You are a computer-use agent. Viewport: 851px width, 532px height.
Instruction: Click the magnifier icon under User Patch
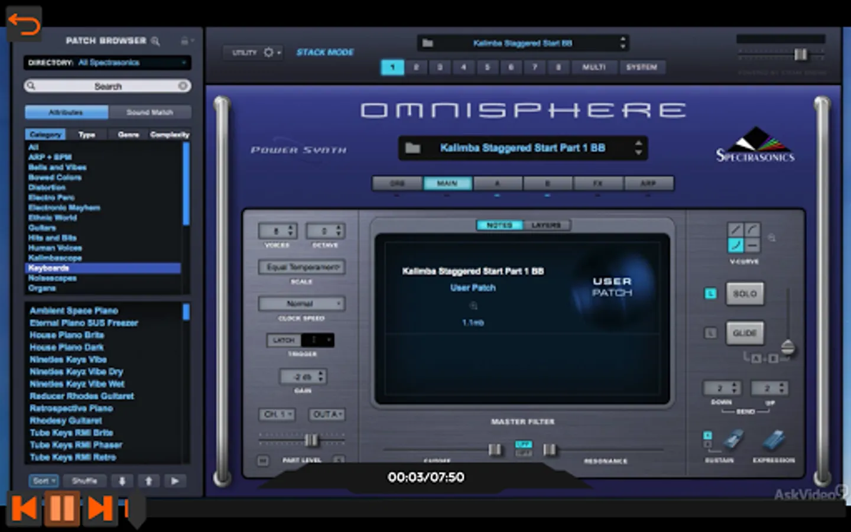click(473, 306)
